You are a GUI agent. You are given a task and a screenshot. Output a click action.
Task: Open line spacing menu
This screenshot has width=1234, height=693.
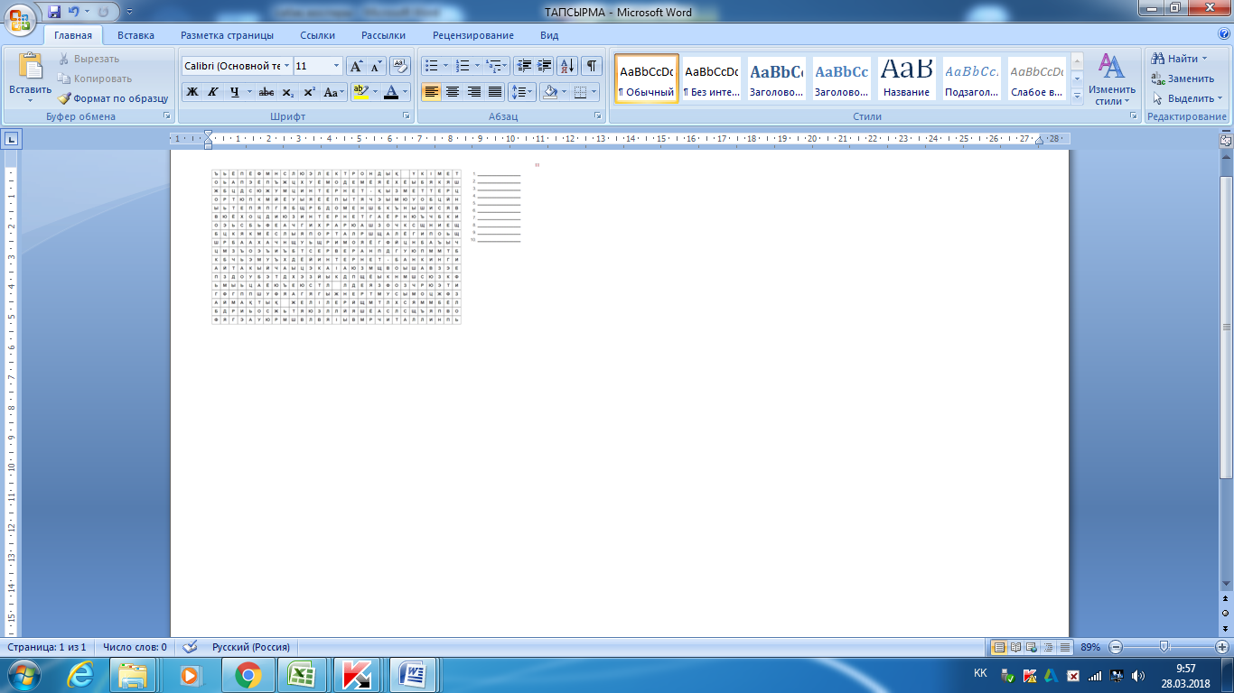pos(521,92)
